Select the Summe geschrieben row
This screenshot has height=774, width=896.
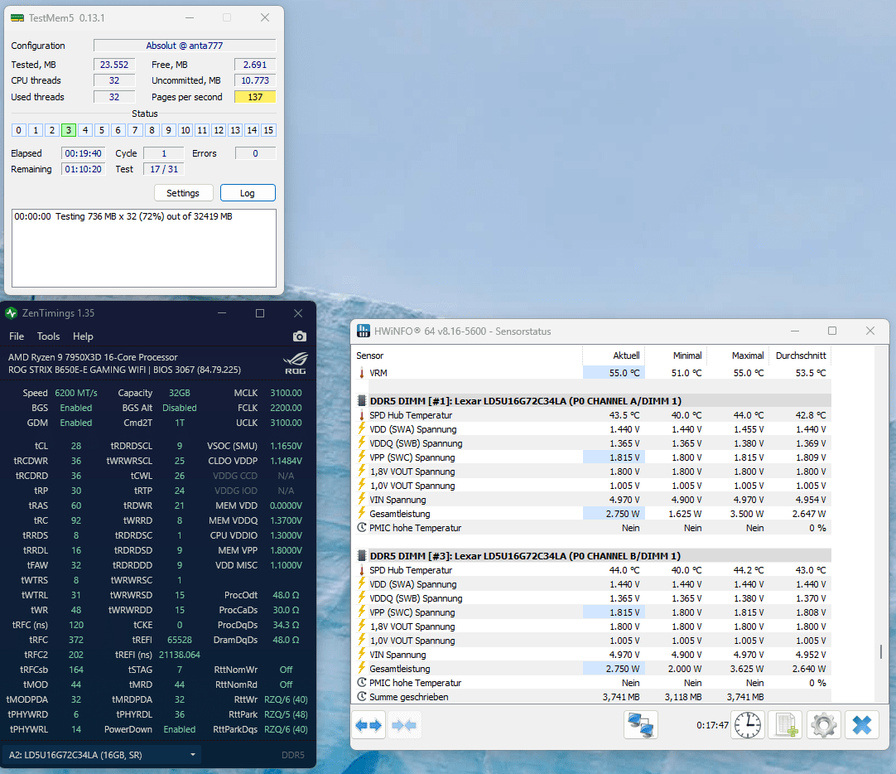[593, 697]
